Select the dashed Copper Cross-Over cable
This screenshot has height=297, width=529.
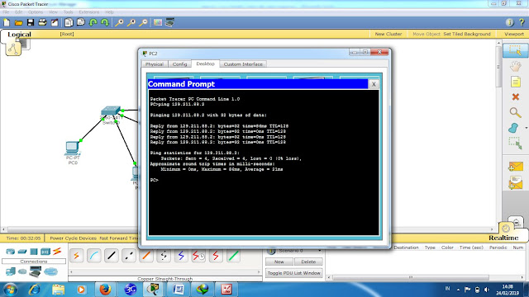point(129,256)
